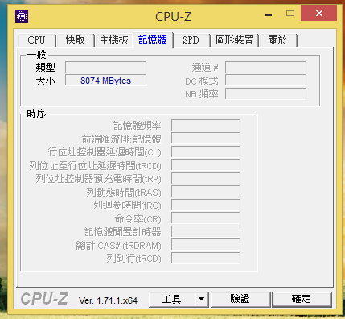Click the 驗證 button

[x=240, y=299]
